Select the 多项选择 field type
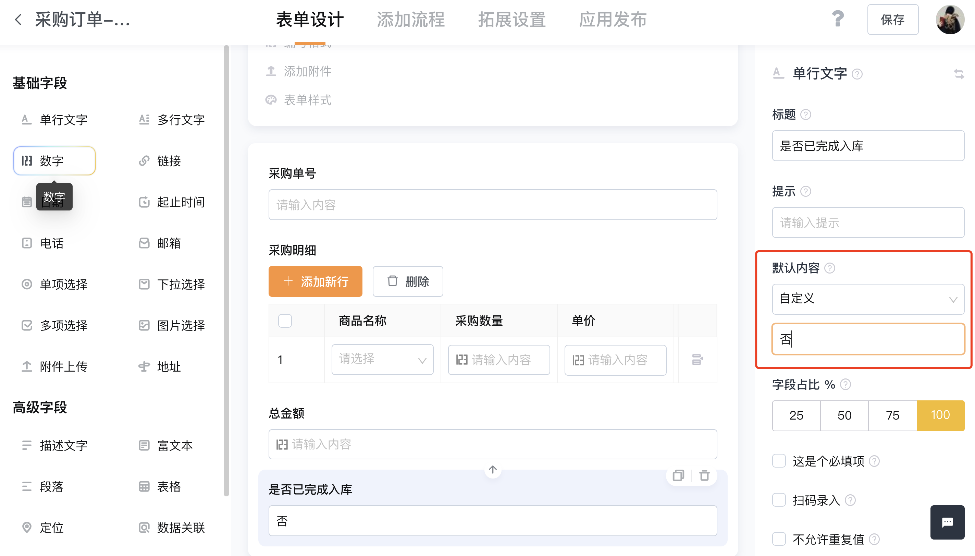The height and width of the screenshot is (556, 975). coord(54,325)
